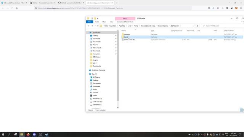Open File Explorer from the taskbar
This screenshot has width=244, height=137.
tap(22, 134)
